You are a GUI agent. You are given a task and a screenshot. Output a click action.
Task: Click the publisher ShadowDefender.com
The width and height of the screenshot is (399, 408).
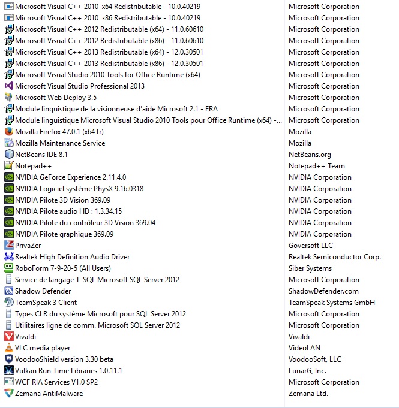click(323, 291)
